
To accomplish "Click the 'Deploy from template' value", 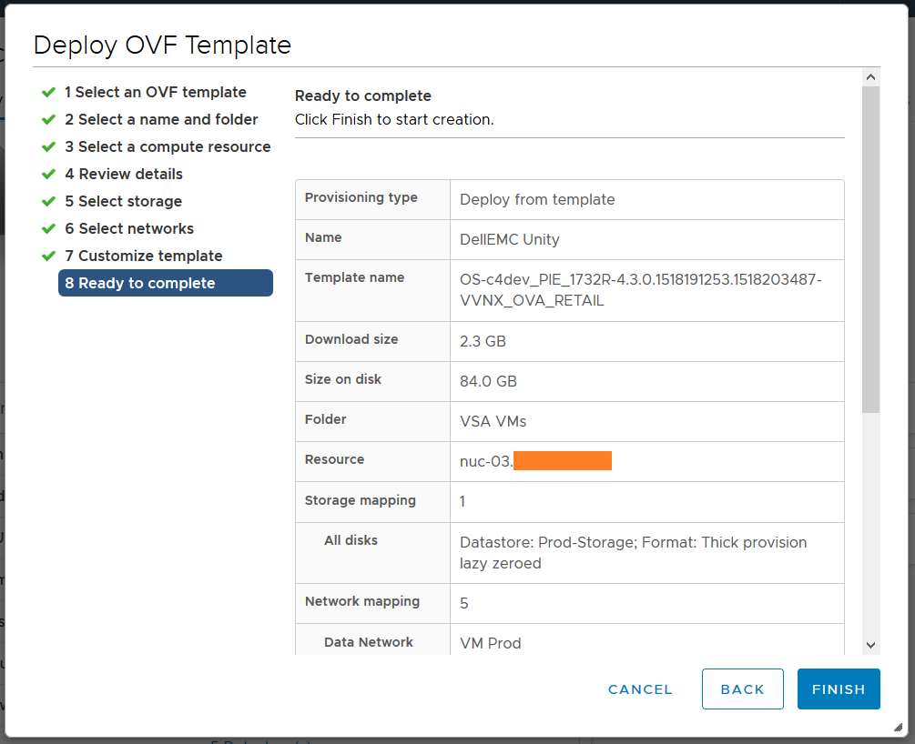I will pyautogui.click(x=537, y=200).
